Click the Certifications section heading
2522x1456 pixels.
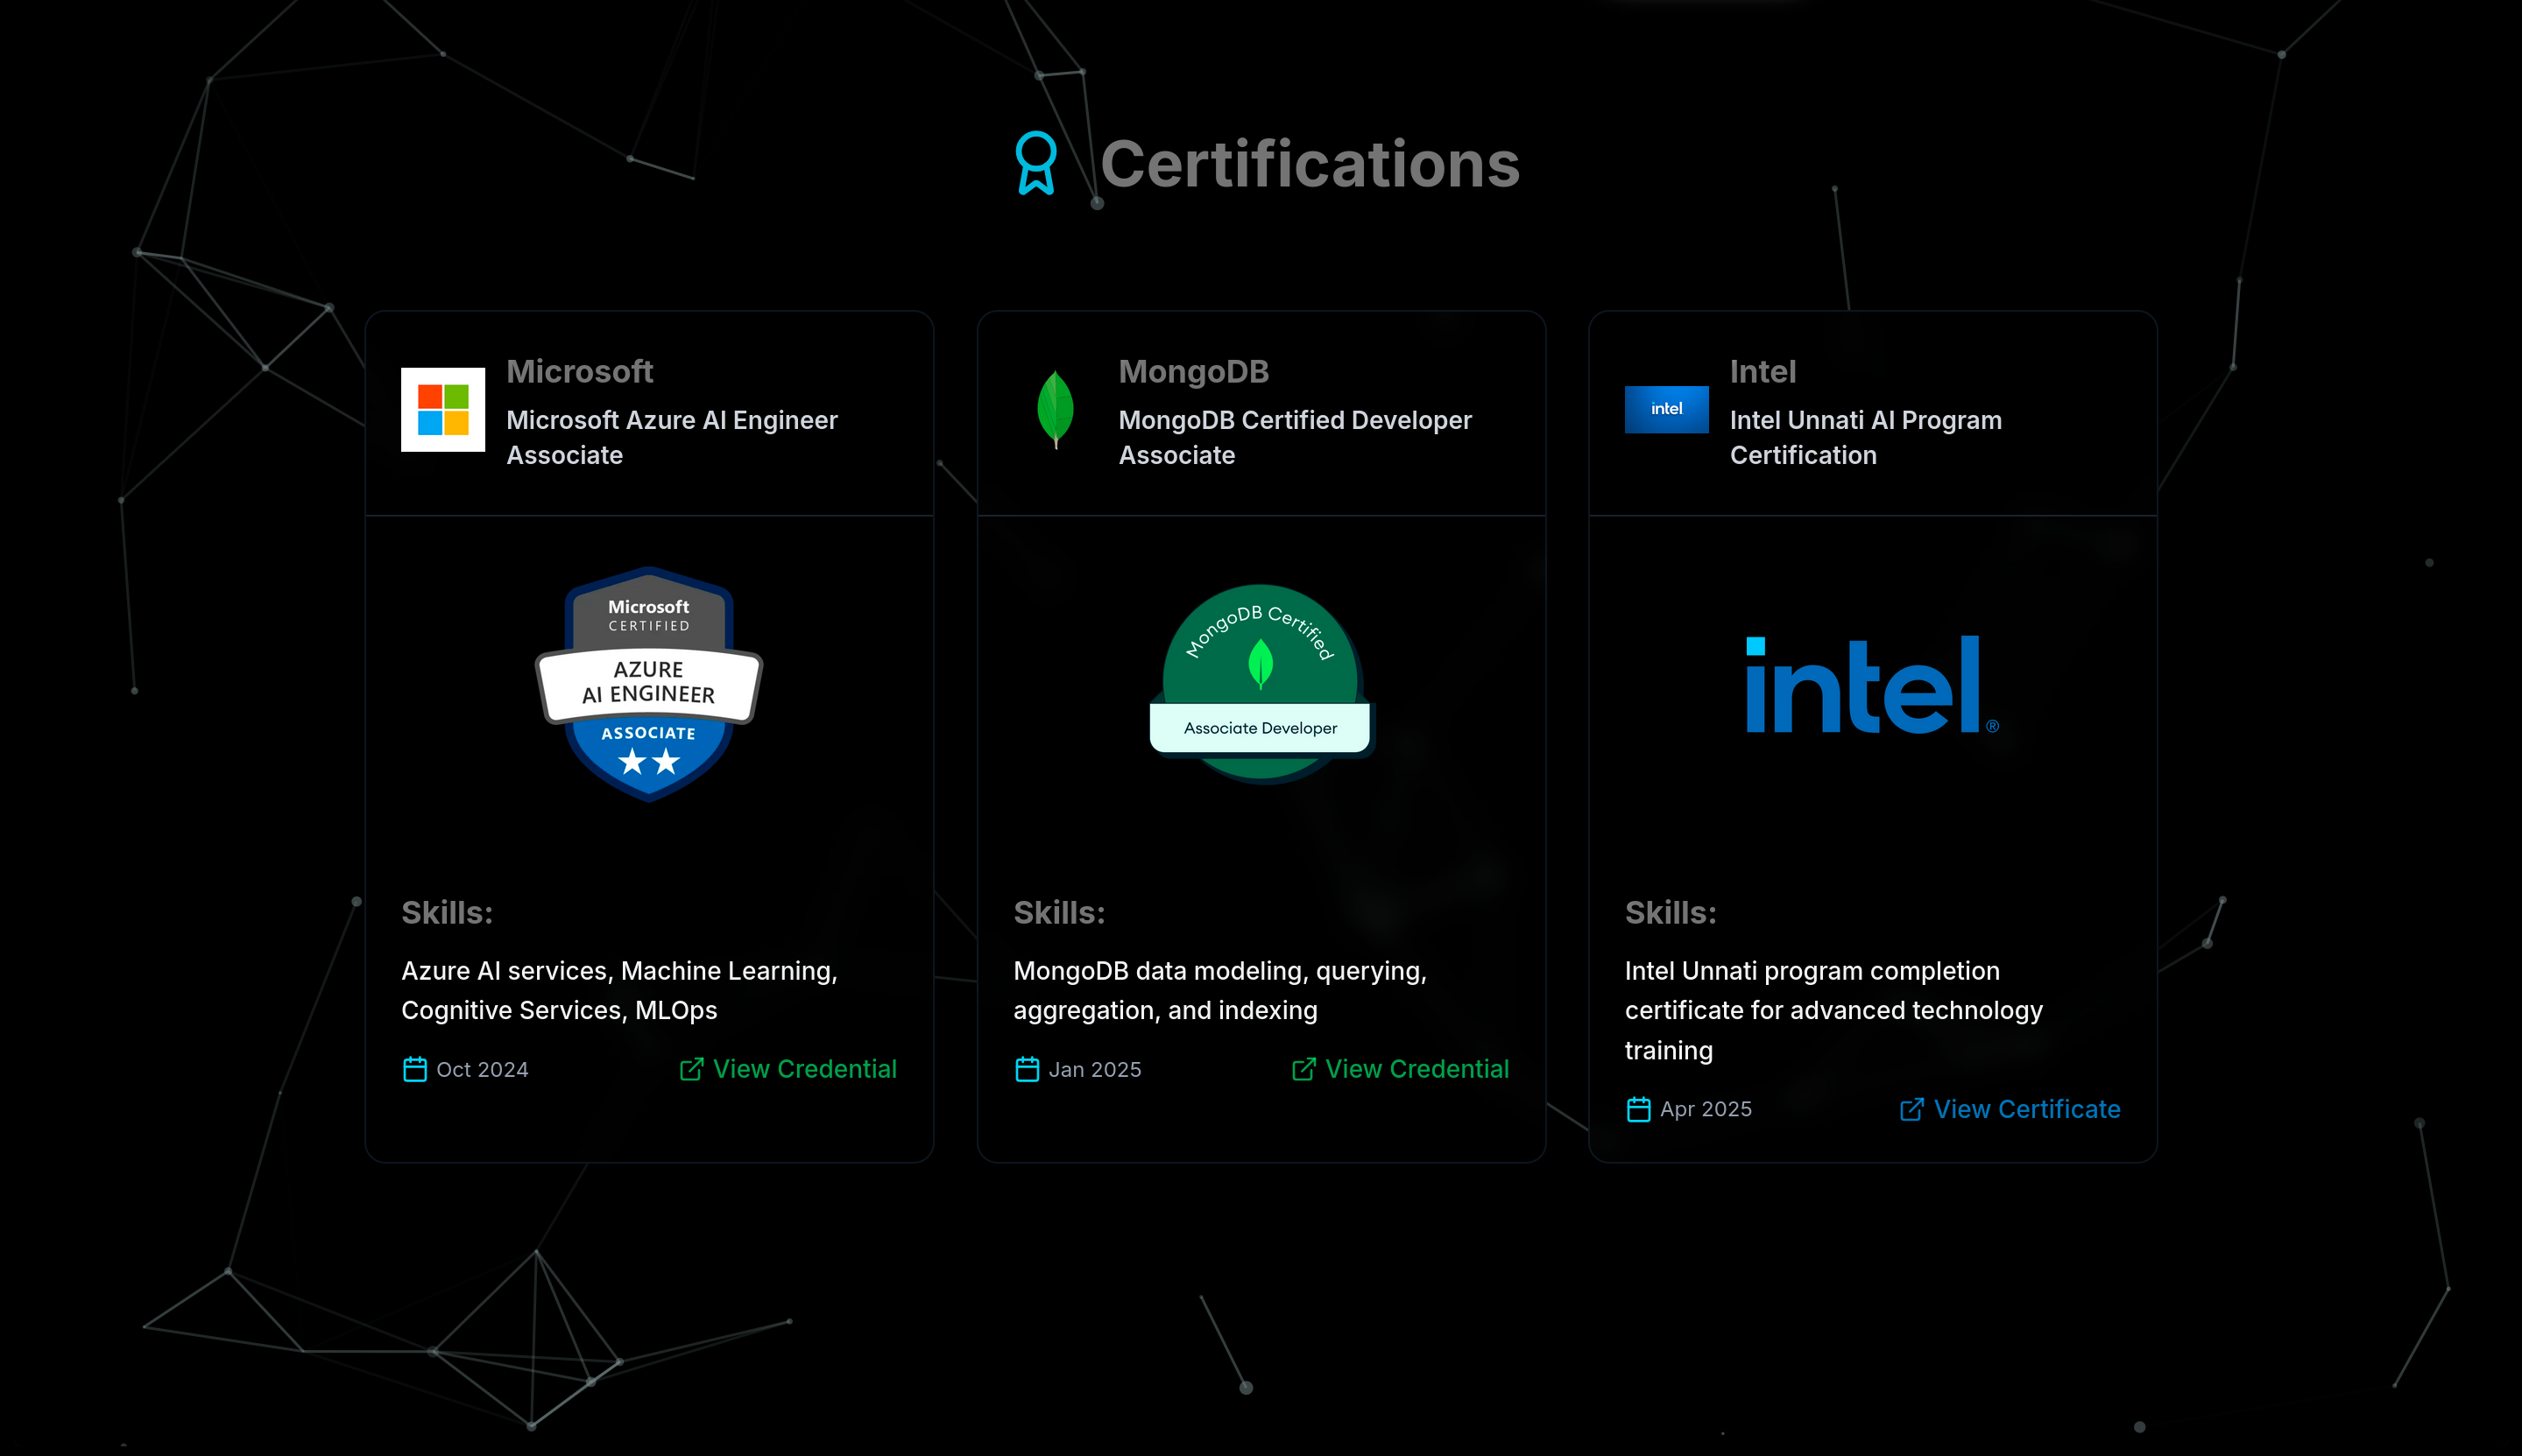click(1310, 164)
